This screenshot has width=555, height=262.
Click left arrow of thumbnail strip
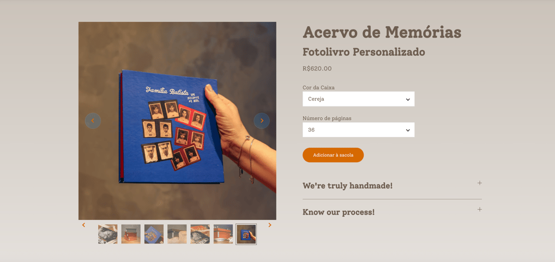[83, 225]
